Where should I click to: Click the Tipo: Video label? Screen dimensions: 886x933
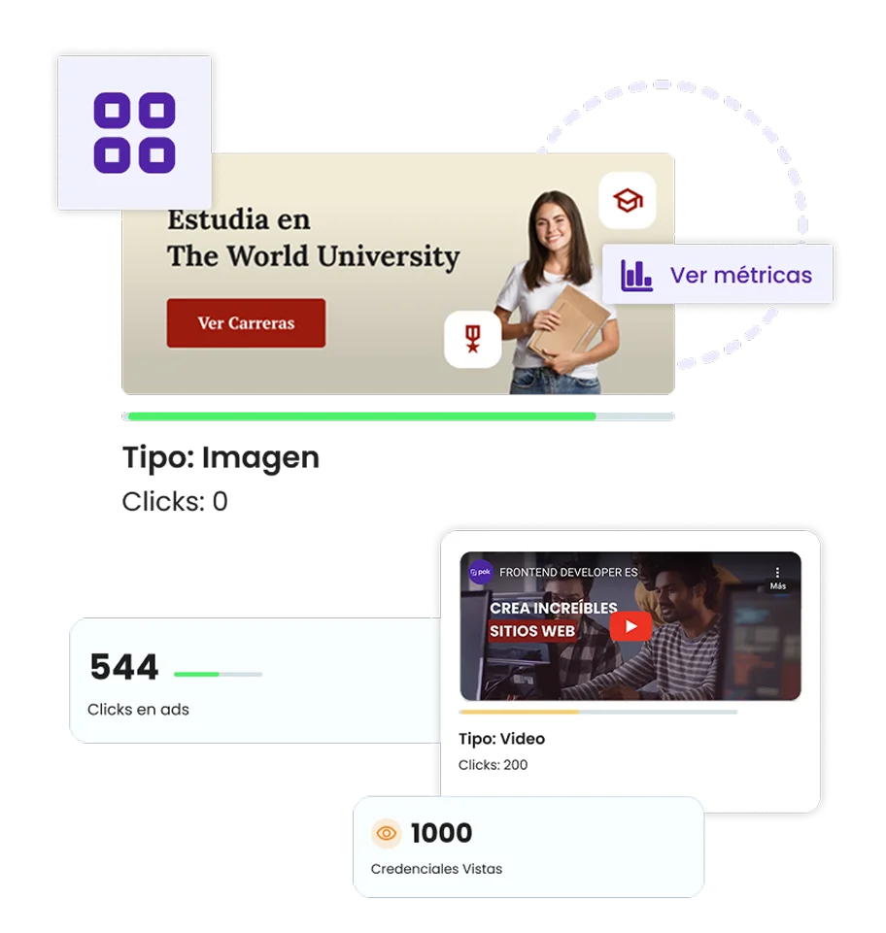501,739
